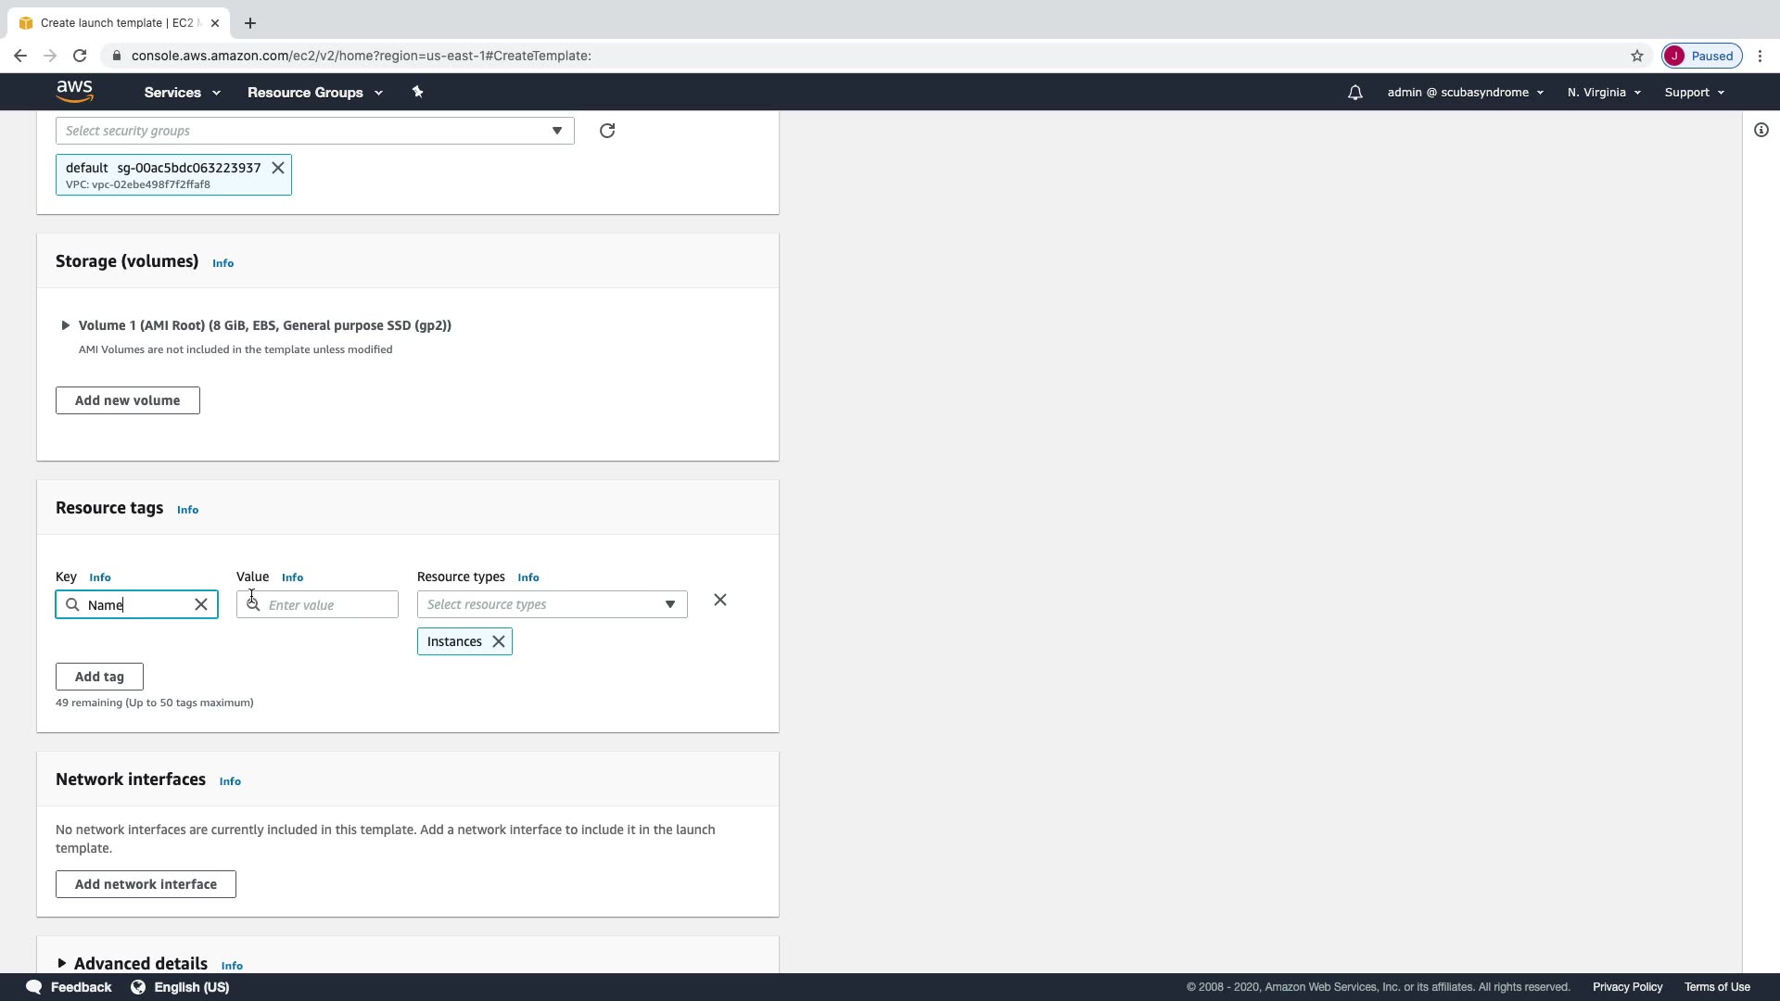The image size is (1780, 1001).
Task: Click the pin shortcuts icon
Action: click(x=417, y=92)
